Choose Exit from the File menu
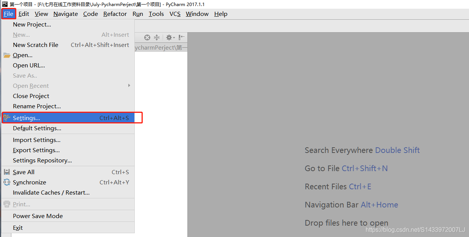 click(68, 228)
